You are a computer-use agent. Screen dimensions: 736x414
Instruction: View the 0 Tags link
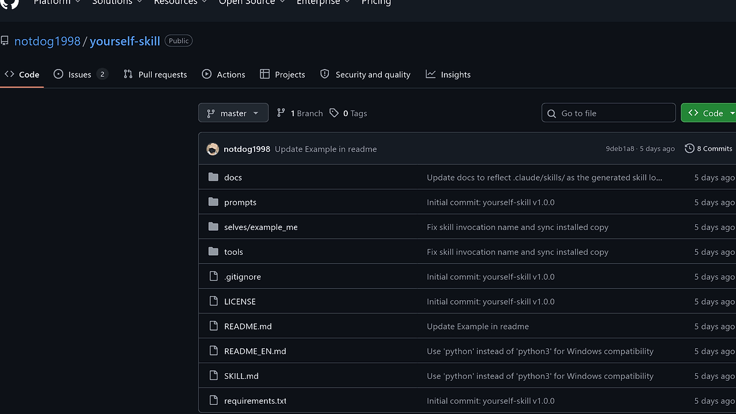pyautogui.click(x=348, y=113)
